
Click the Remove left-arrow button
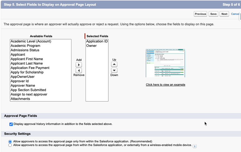click(79, 71)
